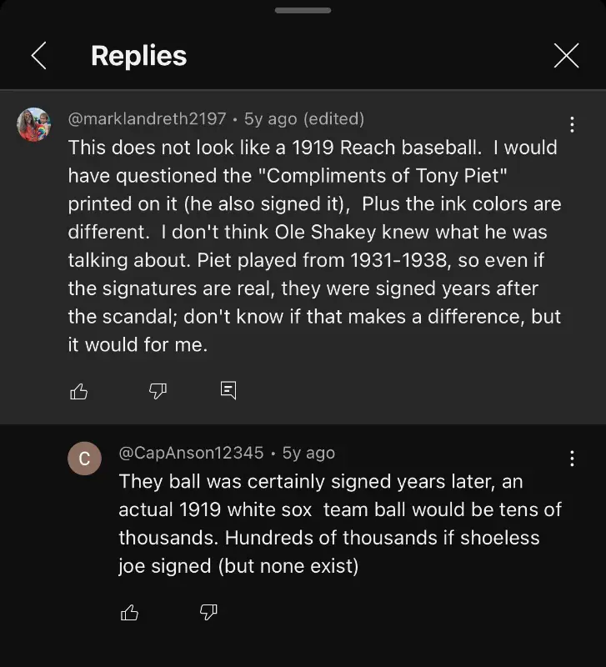Tap the "5y ago" timestamp on CapAnson12345's reply

pyautogui.click(x=308, y=453)
